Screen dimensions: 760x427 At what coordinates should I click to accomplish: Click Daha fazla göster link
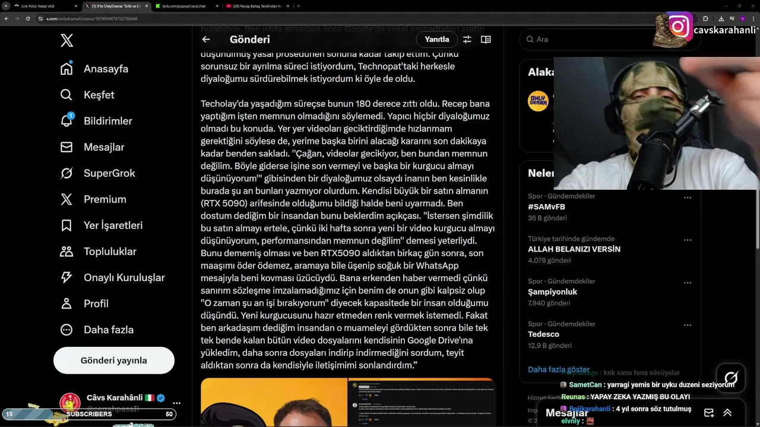559,369
